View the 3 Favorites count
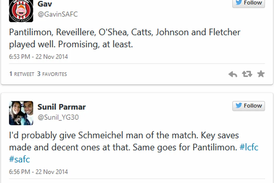 (52, 74)
